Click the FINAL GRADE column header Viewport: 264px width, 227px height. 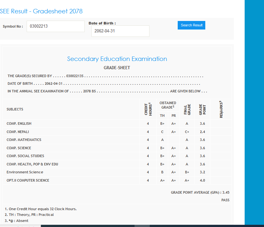click(187, 110)
